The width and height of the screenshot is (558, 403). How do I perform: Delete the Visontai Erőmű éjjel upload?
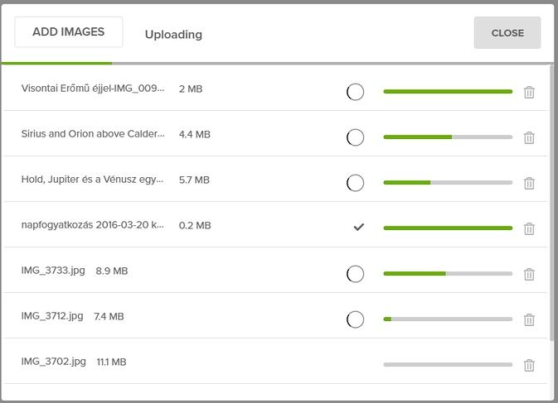pyautogui.click(x=529, y=92)
